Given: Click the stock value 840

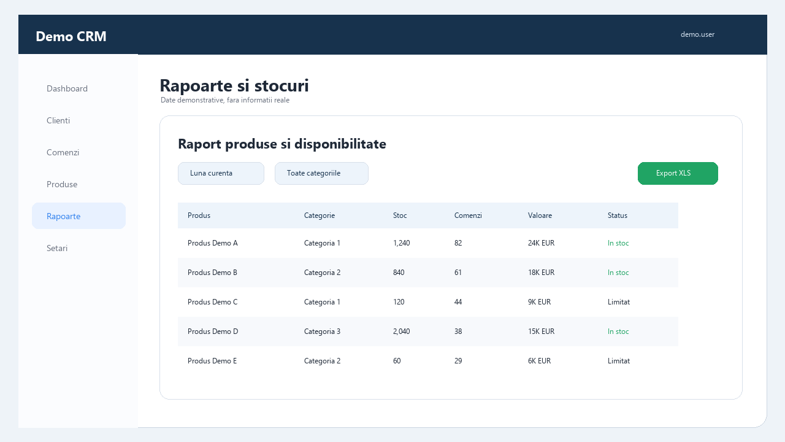Looking at the screenshot, I should [x=399, y=273].
